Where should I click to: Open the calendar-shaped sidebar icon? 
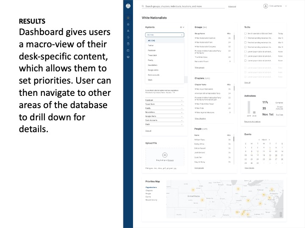(x=128, y=44)
